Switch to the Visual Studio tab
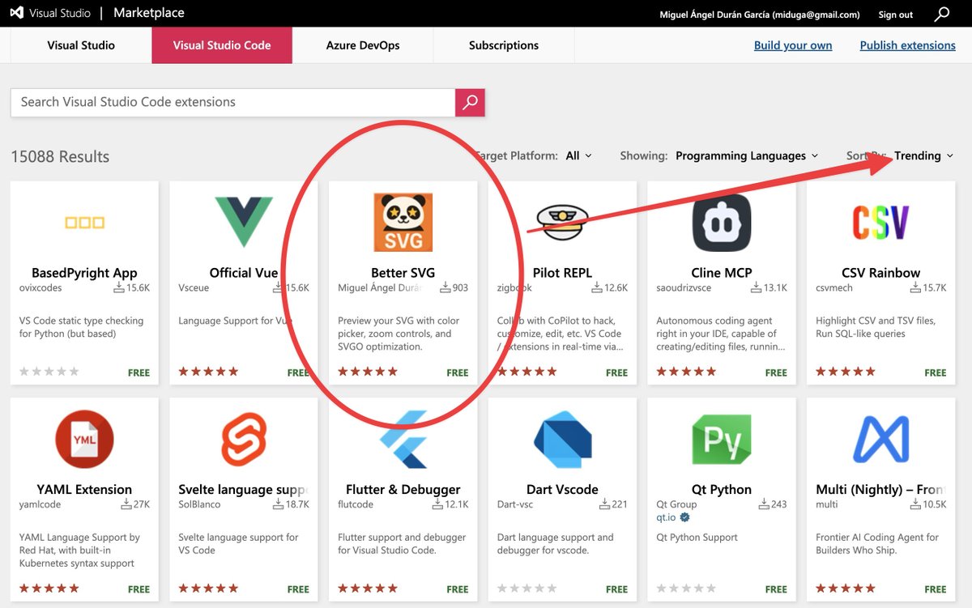Viewport: 972px width, 608px height. [81, 45]
